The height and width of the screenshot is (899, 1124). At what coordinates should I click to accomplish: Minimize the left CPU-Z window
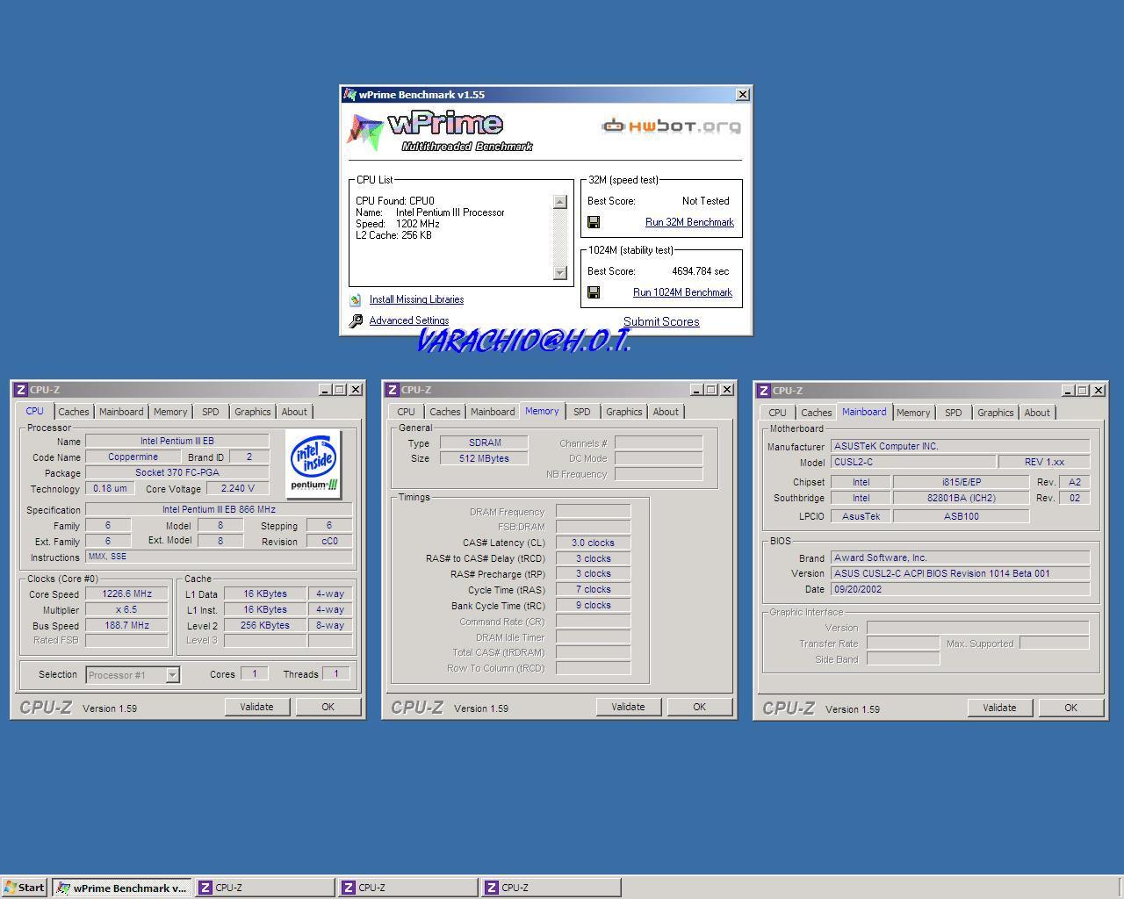pos(326,390)
